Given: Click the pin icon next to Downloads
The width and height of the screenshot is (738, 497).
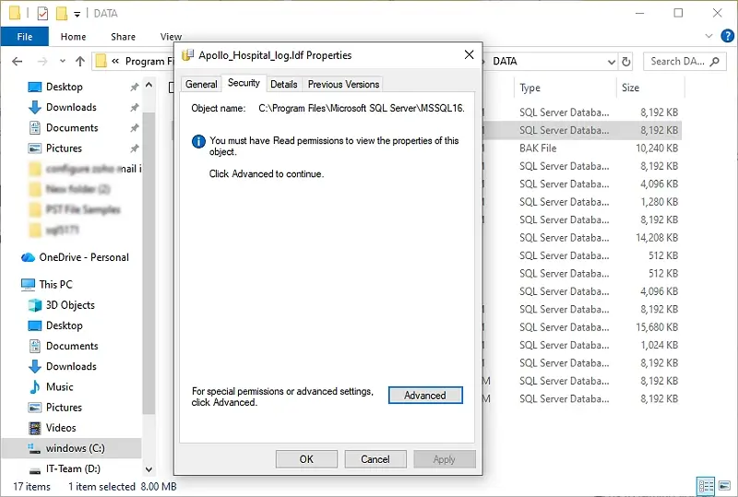Looking at the screenshot, I should (135, 107).
